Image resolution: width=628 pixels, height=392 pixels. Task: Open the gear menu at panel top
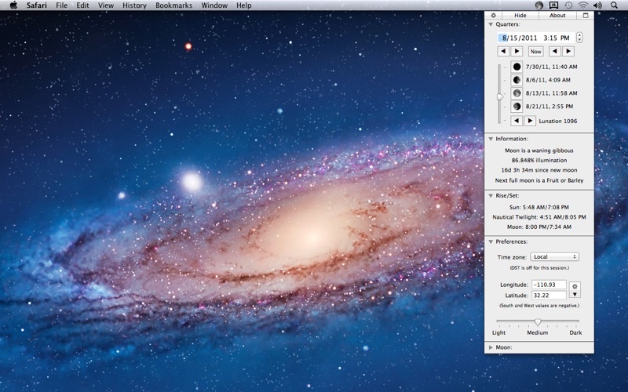point(493,15)
